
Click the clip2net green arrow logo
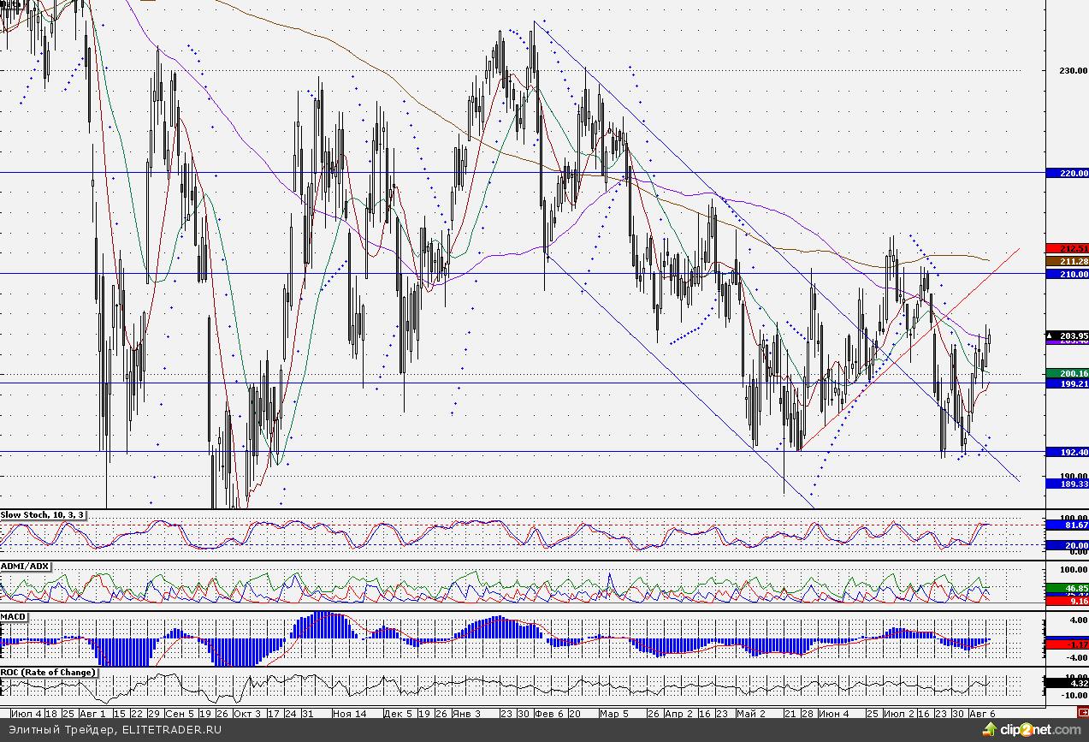point(991,729)
